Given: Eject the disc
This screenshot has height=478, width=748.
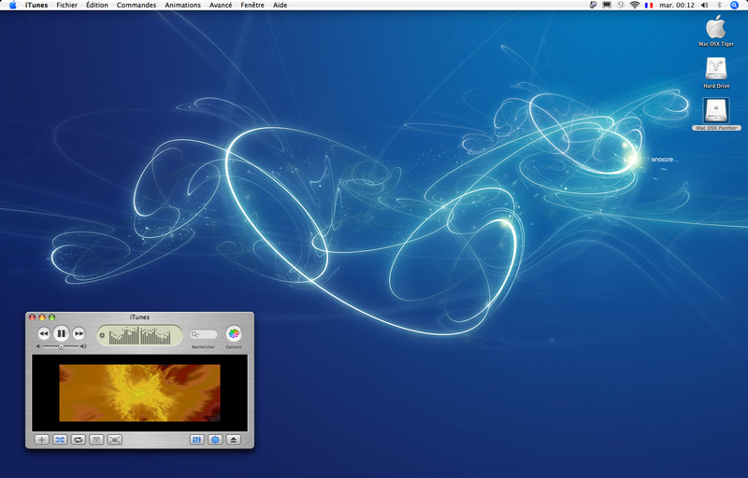Looking at the screenshot, I should point(233,440).
